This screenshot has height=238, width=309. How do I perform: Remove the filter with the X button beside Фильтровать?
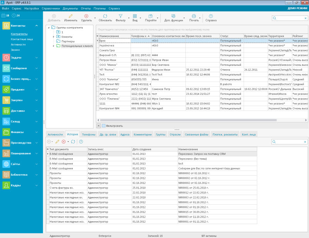(98, 126)
